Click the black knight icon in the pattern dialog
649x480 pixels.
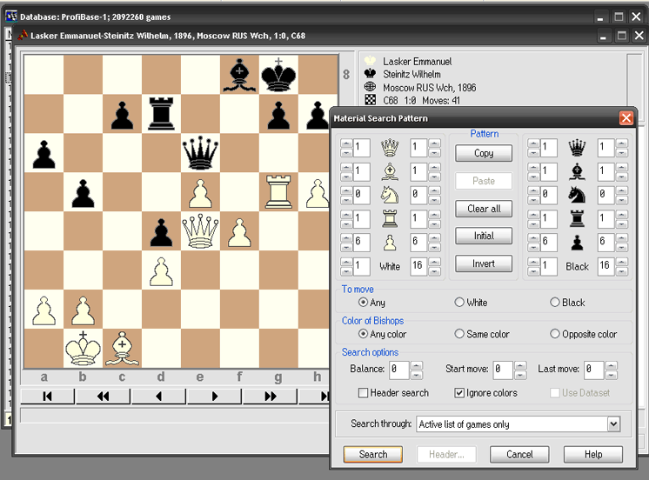[x=577, y=195]
